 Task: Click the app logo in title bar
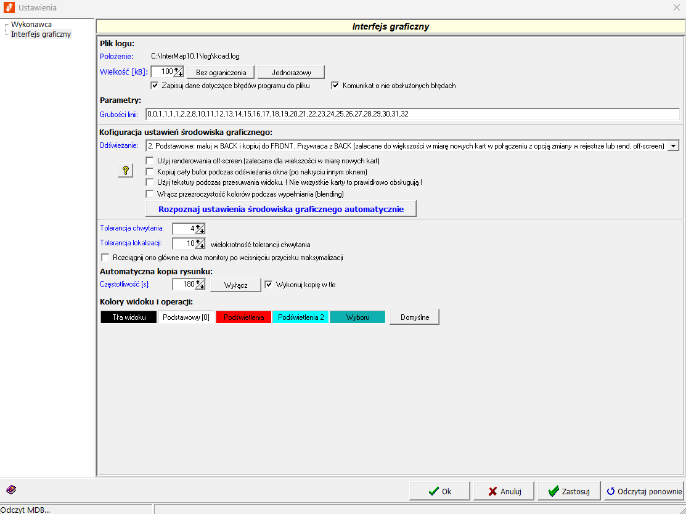pos(9,8)
